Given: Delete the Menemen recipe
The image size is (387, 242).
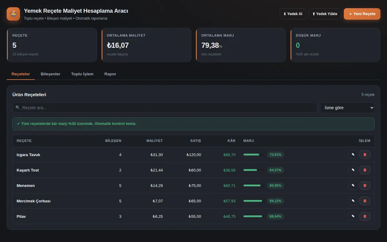Looking at the screenshot, I should [365, 186].
